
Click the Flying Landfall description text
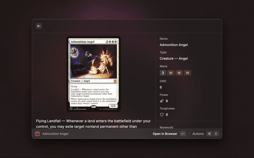pyautogui.click(x=93, y=123)
